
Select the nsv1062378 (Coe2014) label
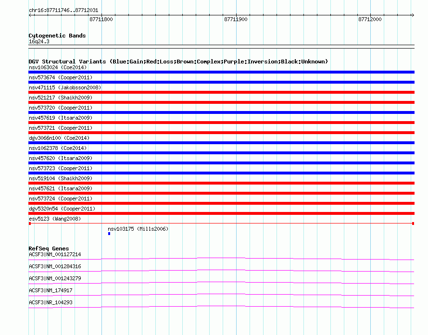[x=58, y=148]
